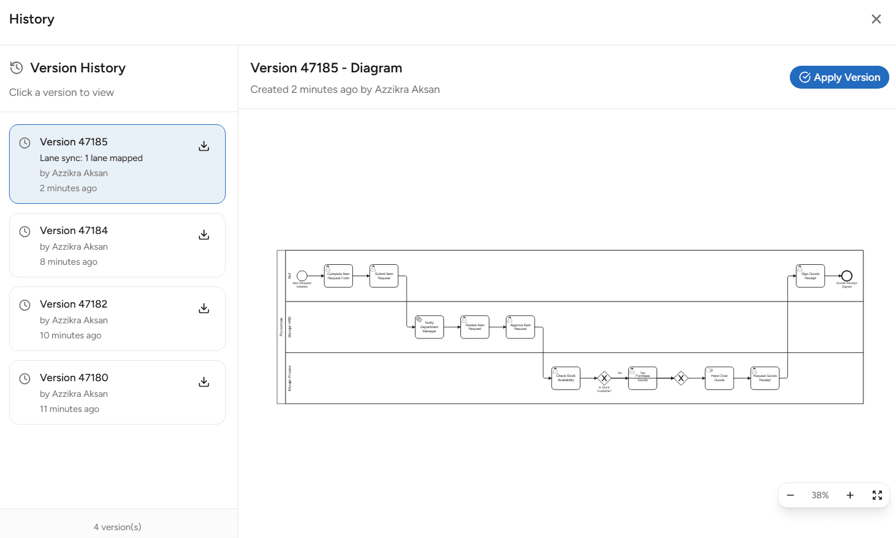Click the 'Goods Receipt Signed' end event circle

pos(847,276)
